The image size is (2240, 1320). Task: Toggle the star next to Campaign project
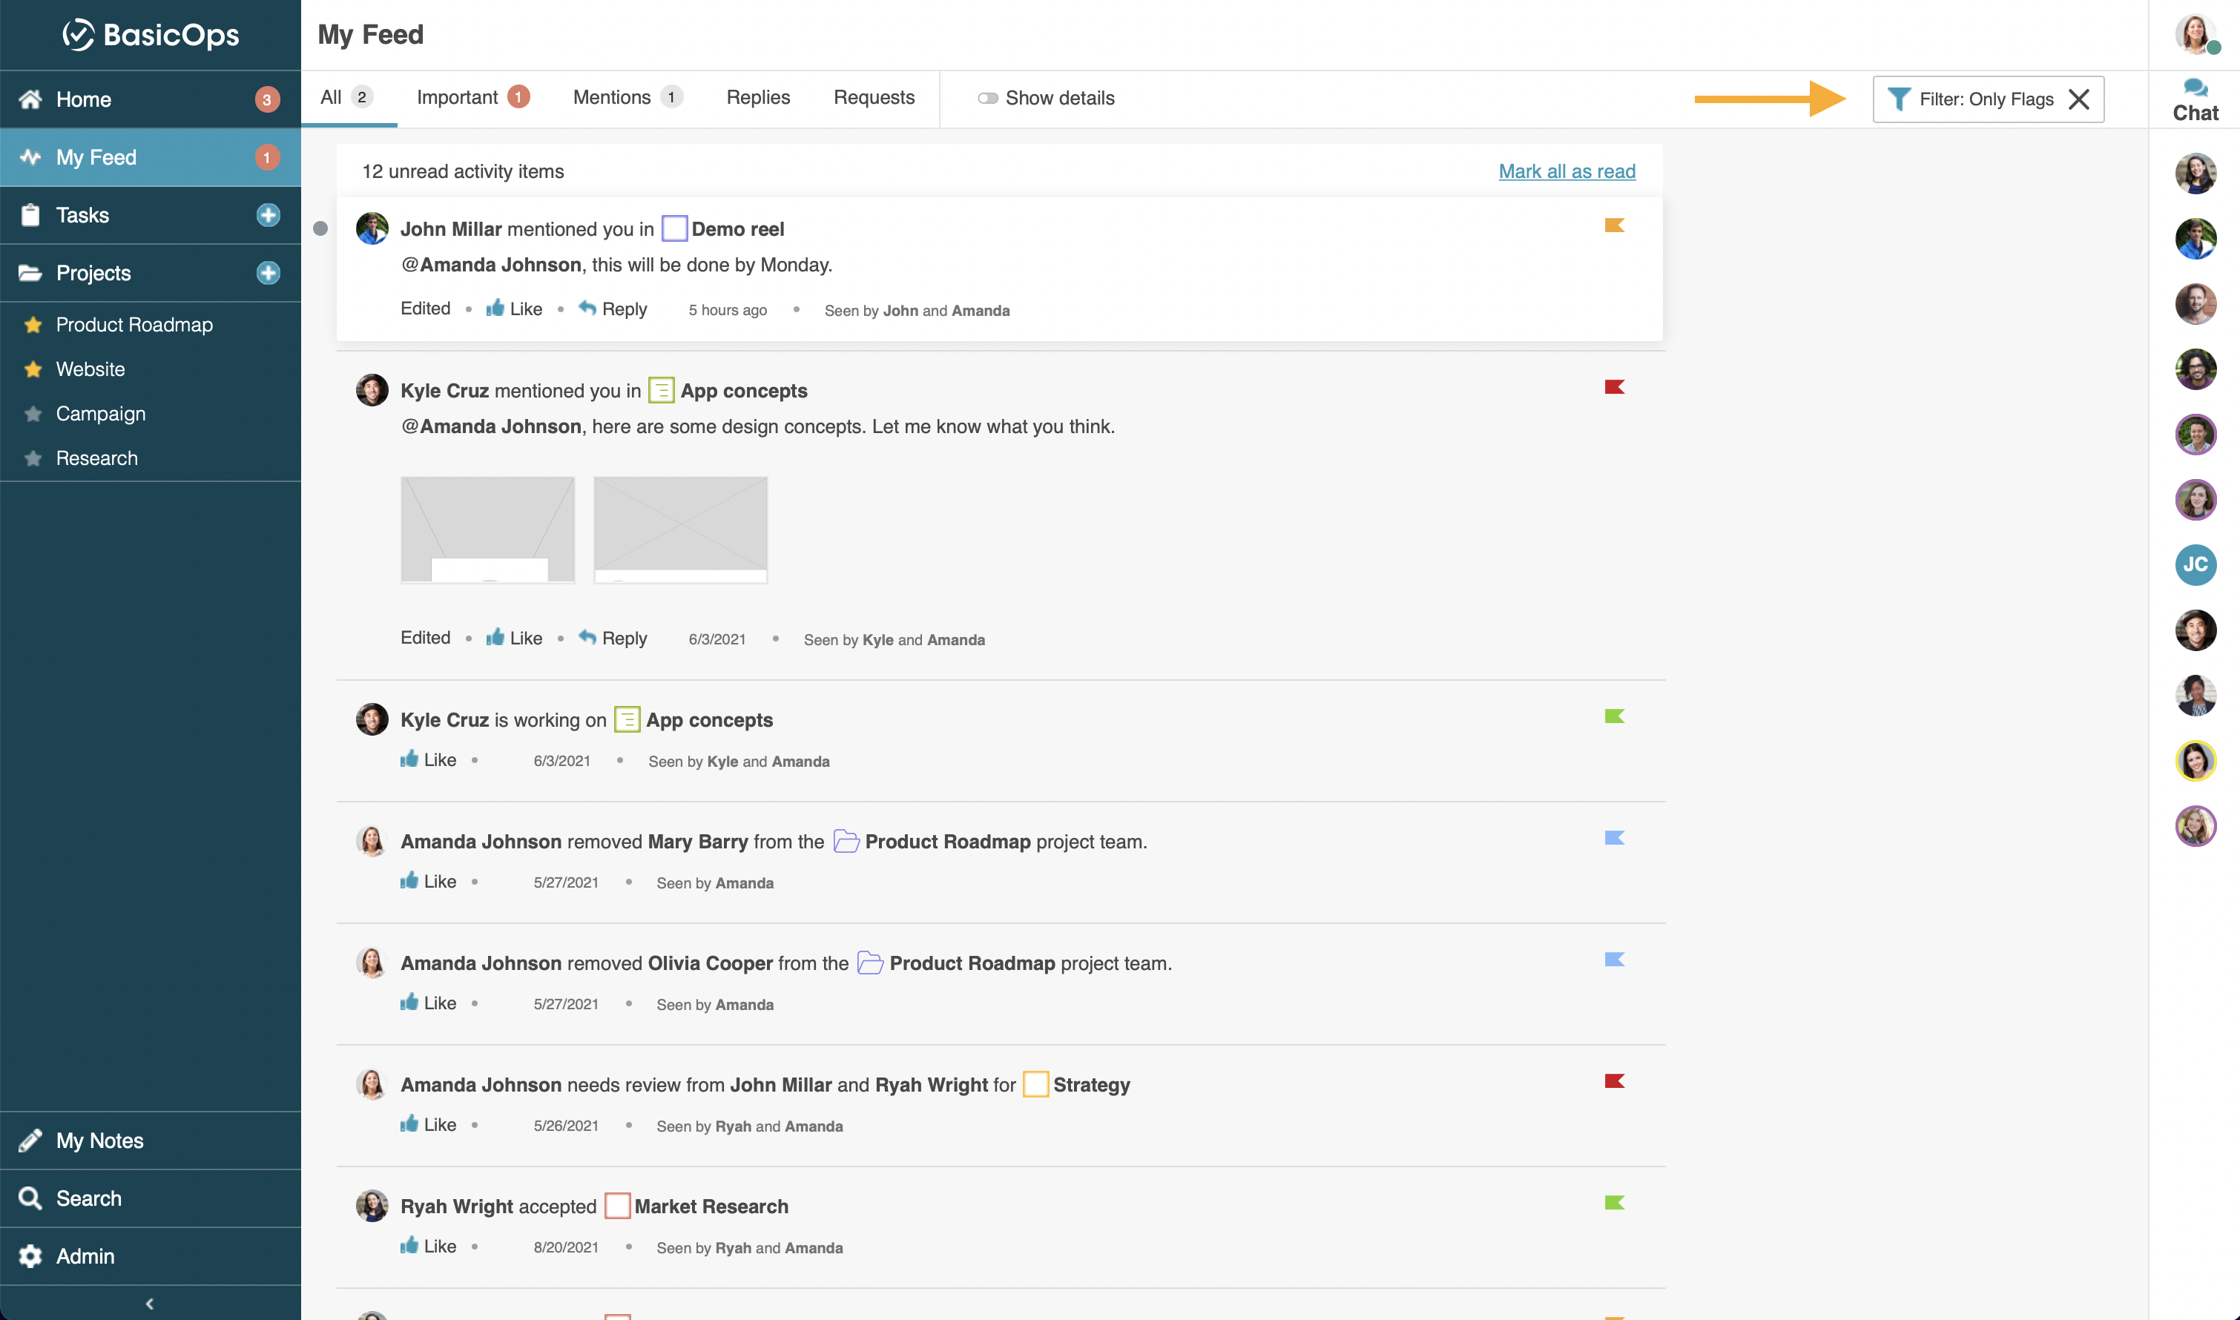tap(33, 414)
